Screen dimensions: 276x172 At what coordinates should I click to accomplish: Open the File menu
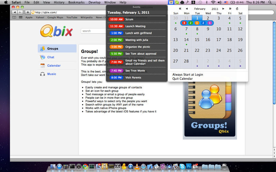pyautogui.click(x=27, y=2)
